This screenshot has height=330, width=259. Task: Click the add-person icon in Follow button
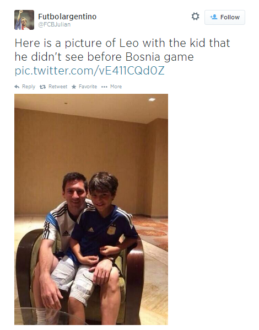tap(214, 17)
